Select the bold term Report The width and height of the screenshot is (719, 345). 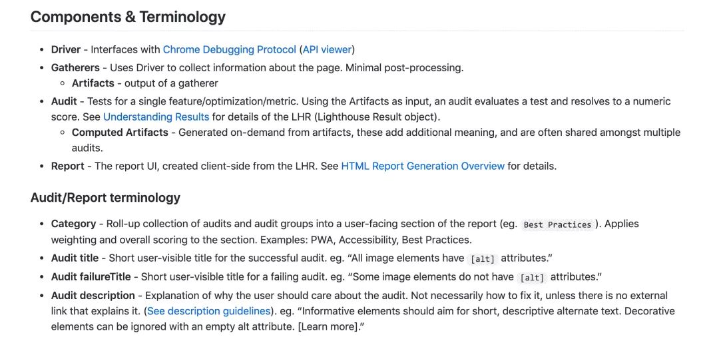[x=68, y=166]
